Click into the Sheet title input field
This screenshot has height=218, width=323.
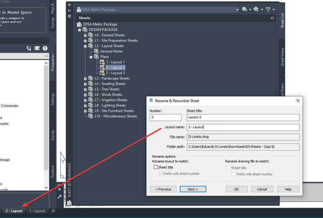[x=243, y=118]
